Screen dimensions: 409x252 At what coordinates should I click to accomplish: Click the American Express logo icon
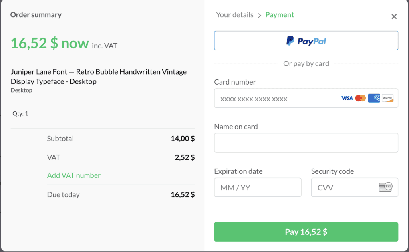[x=374, y=98]
